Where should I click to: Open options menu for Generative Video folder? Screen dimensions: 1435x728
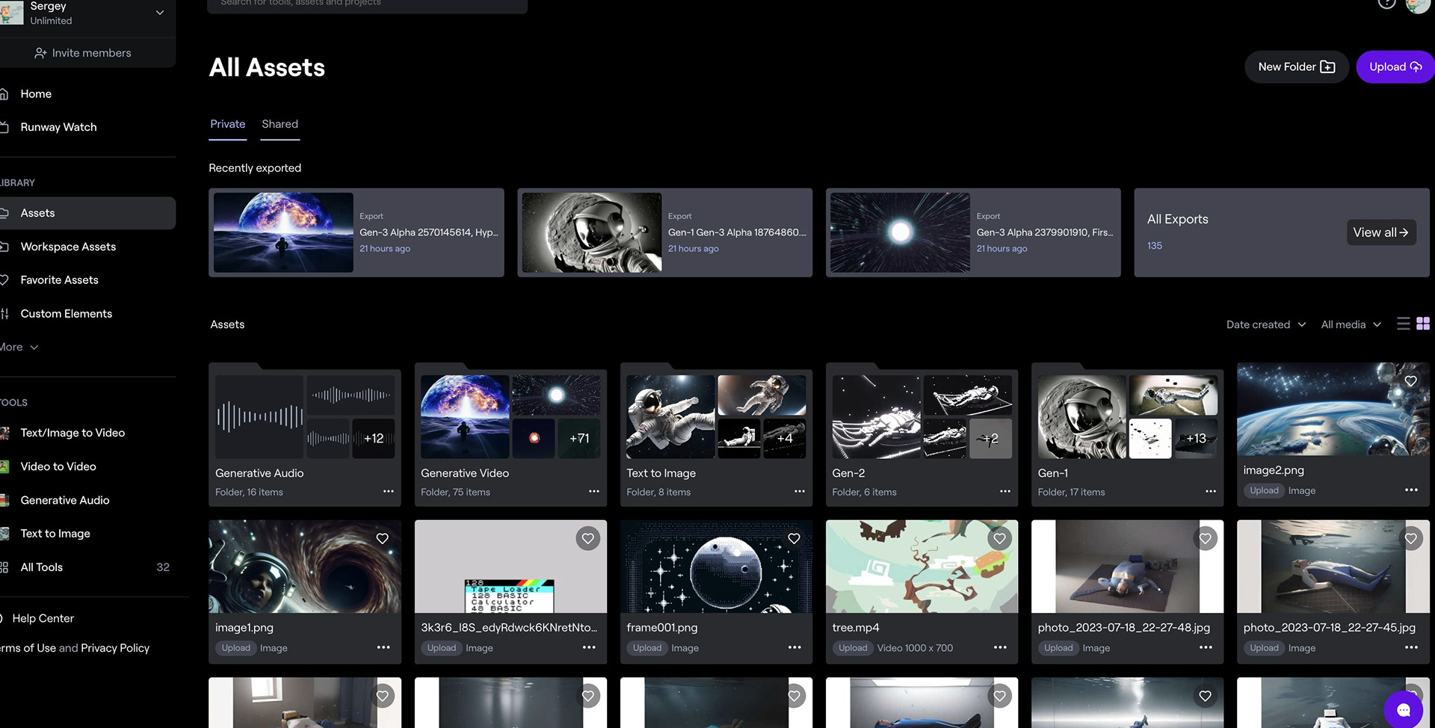pos(593,491)
